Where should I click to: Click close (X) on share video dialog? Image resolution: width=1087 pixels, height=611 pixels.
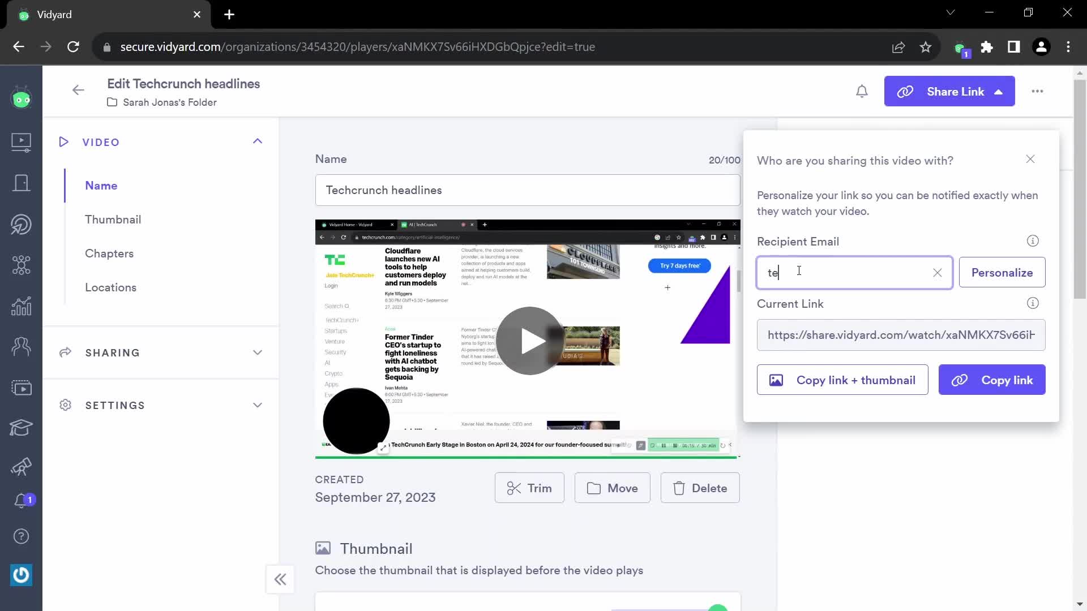tap(1030, 159)
